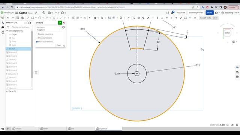Viewport: 240px width, 135px height.
Task: Click the Bottom face of view cube
Action: 227,33
